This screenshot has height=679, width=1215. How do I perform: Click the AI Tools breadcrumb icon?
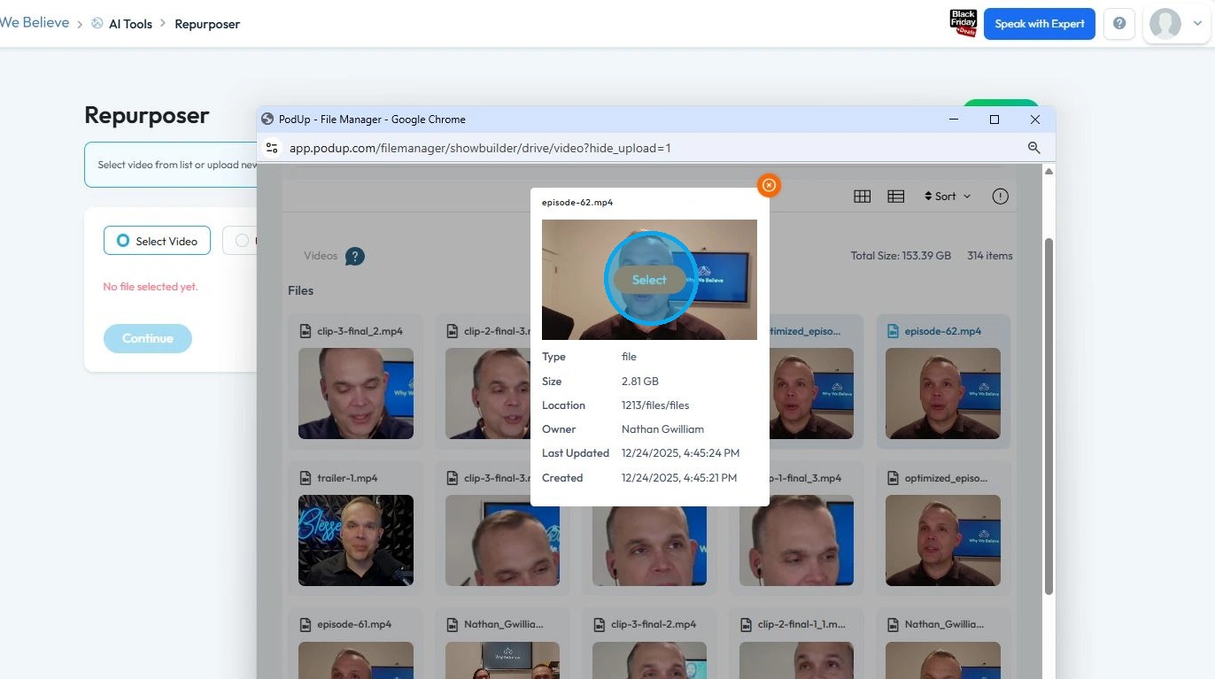point(97,24)
